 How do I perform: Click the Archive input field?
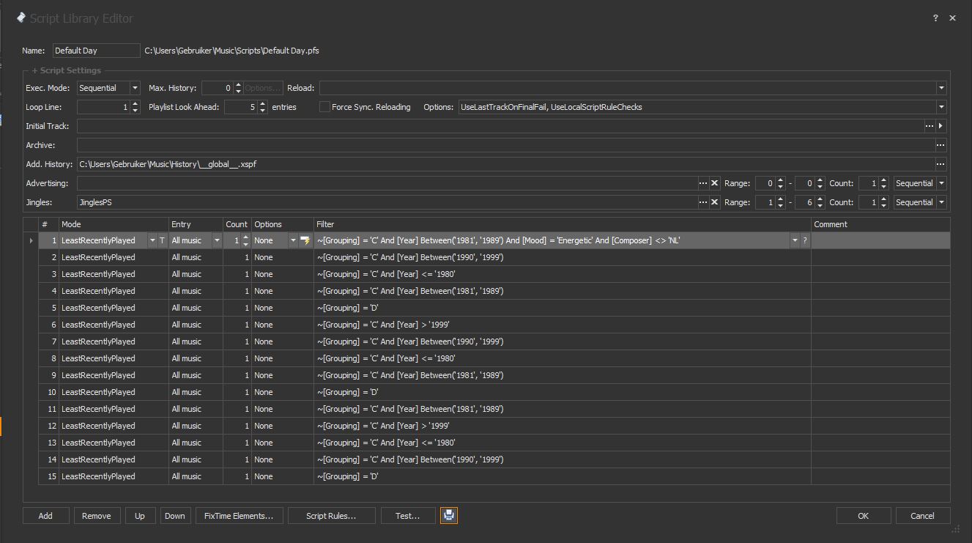click(x=505, y=145)
